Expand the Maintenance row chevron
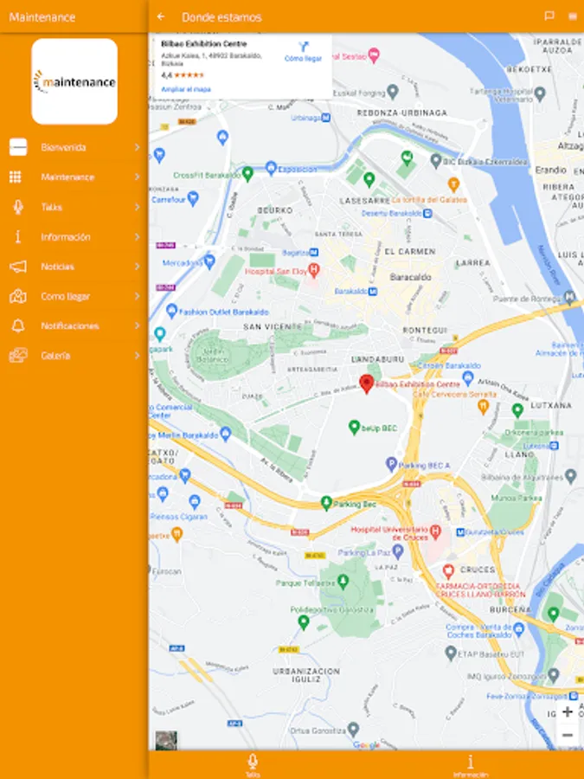 [137, 177]
